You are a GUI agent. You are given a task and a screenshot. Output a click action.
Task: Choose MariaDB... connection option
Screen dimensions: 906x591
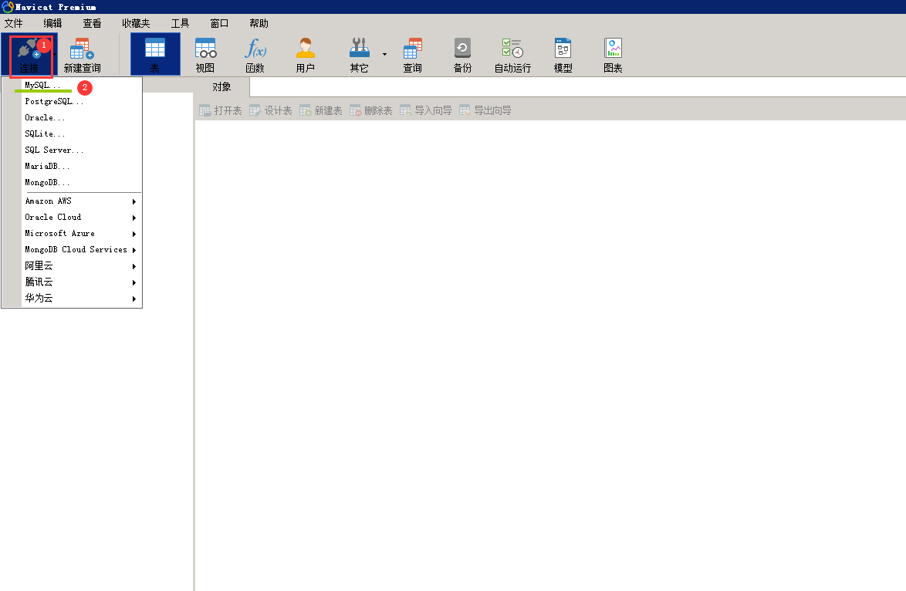coord(73,166)
